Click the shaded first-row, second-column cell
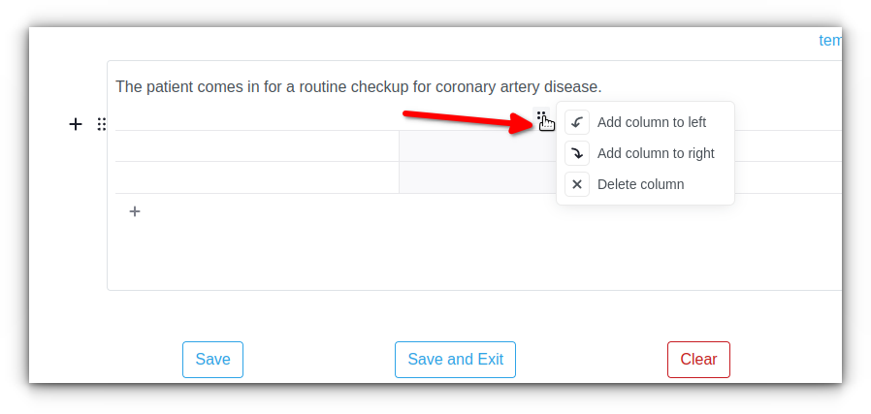871x414 pixels. click(x=478, y=146)
